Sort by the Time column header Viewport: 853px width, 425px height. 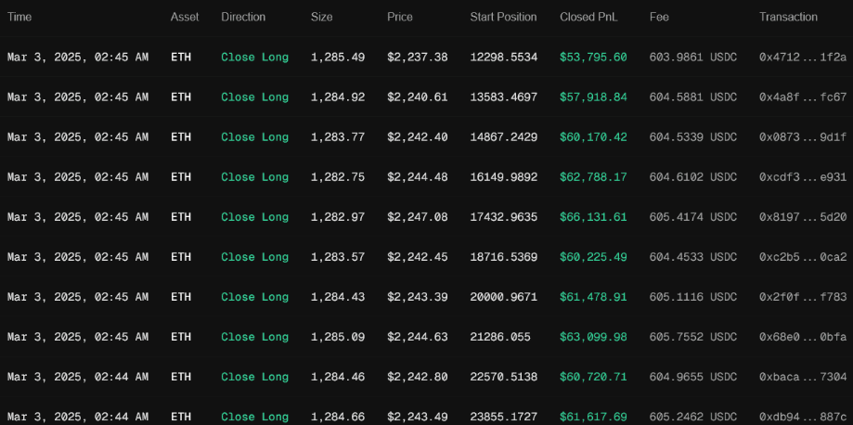(19, 17)
